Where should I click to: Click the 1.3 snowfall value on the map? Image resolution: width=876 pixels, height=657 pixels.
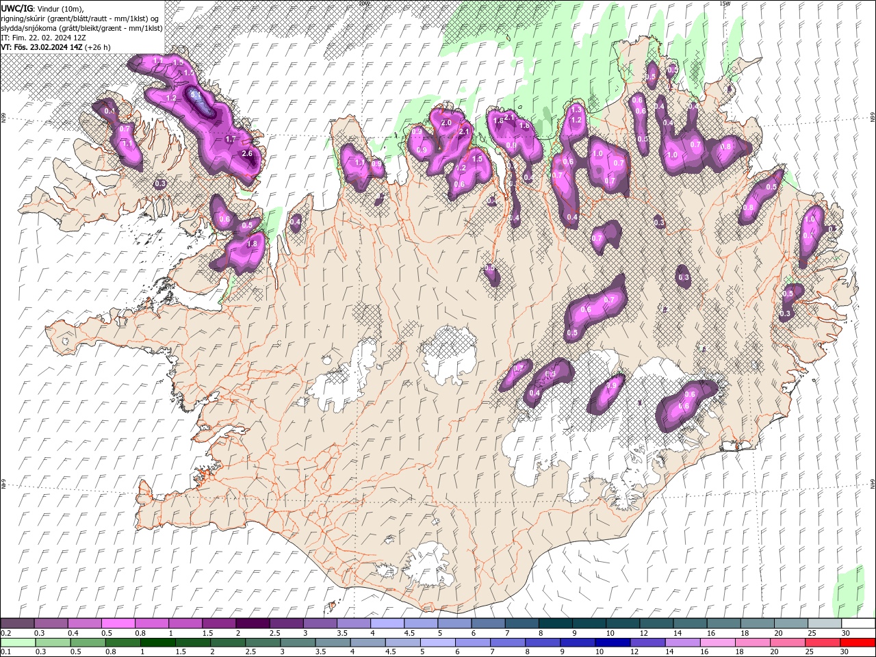[x=576, y=109]
